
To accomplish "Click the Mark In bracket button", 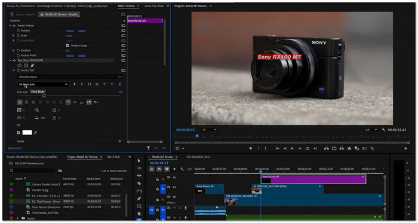I will coord(259,148).
